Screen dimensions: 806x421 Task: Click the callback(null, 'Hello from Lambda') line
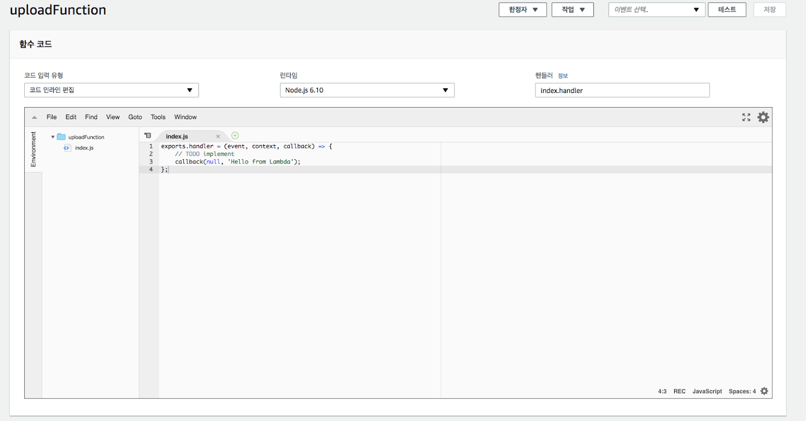(x=238, y=162)
